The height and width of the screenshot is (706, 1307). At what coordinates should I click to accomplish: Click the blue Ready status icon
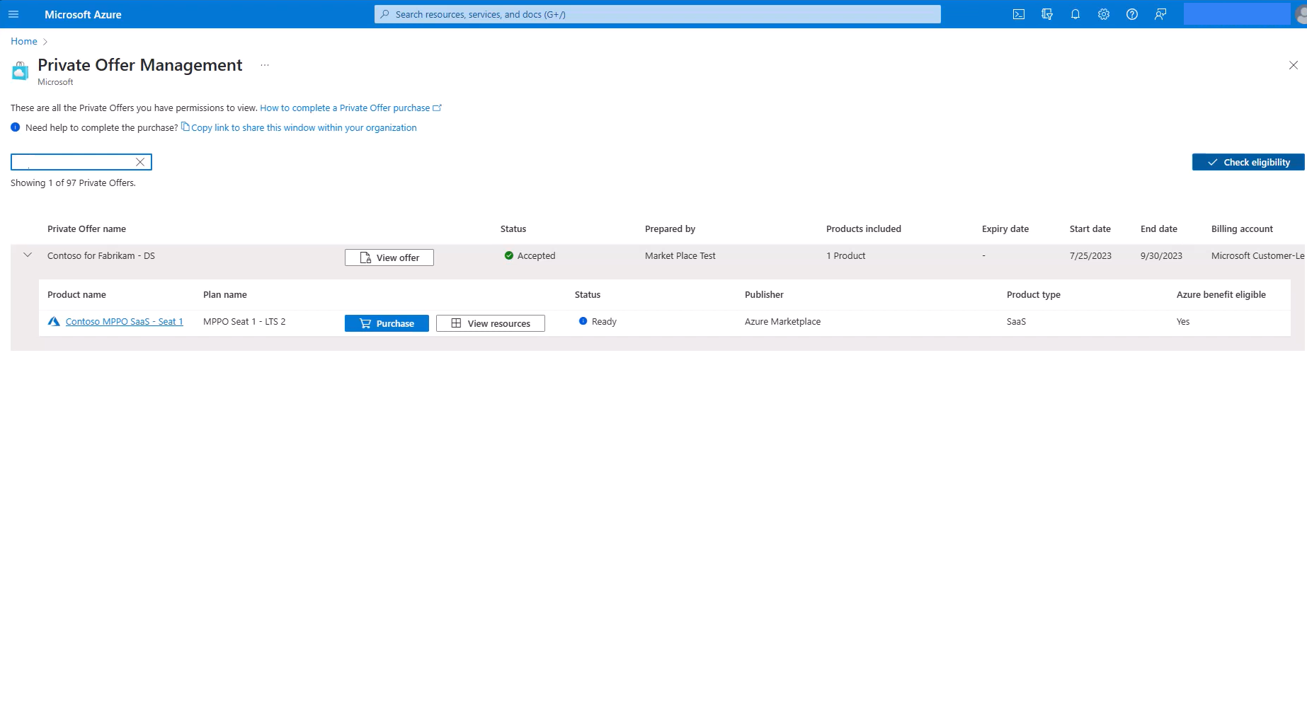tap(583, 321)
